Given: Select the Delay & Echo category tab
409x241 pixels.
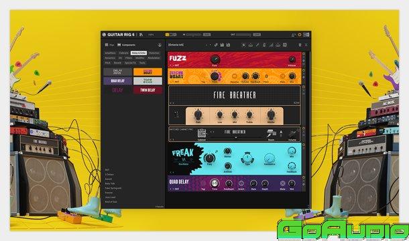Looking at the screenshot, I should click(x=139, y=53).
